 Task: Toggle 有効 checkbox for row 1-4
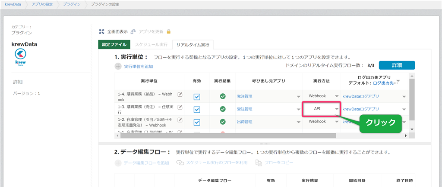(x=197, y=97)
